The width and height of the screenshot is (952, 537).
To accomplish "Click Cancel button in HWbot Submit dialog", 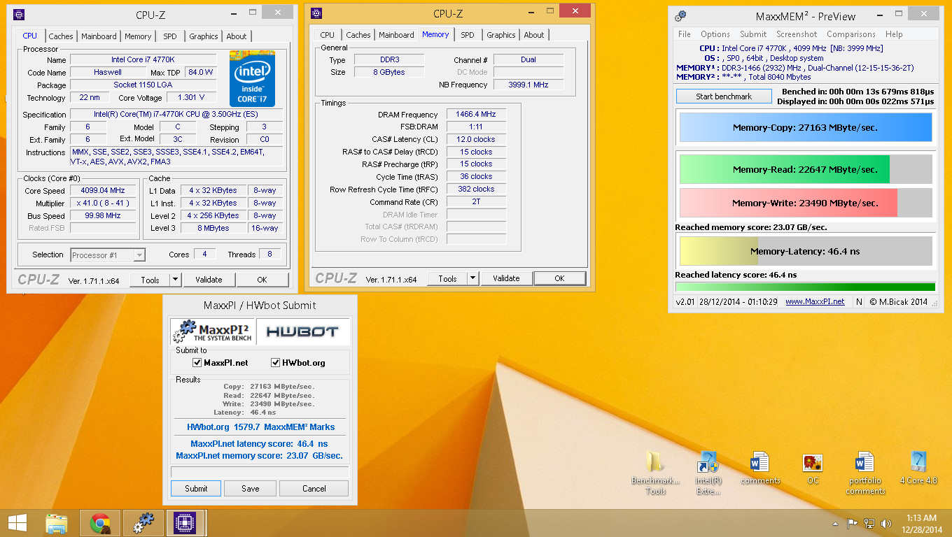I will coord(314,489).
